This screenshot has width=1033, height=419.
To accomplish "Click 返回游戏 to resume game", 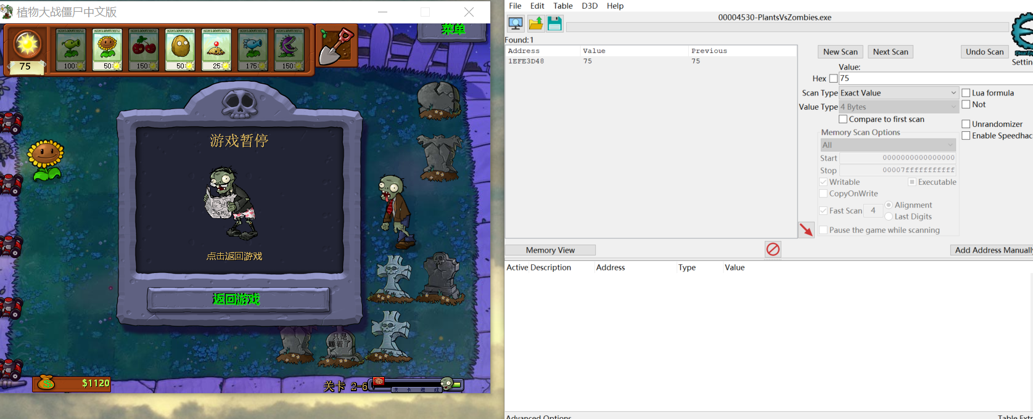I will [237, 299].
